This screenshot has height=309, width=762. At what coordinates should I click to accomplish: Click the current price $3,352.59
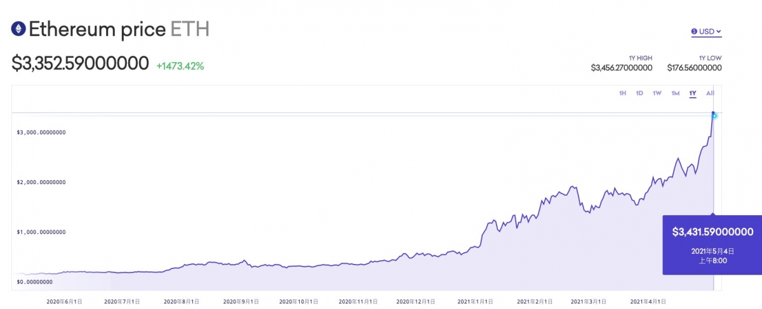pyautogui.click(x=80, y=64)
